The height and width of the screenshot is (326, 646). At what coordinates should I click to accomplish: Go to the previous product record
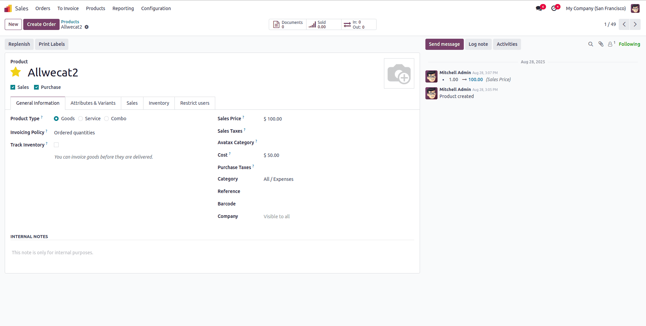coord(624,24)
